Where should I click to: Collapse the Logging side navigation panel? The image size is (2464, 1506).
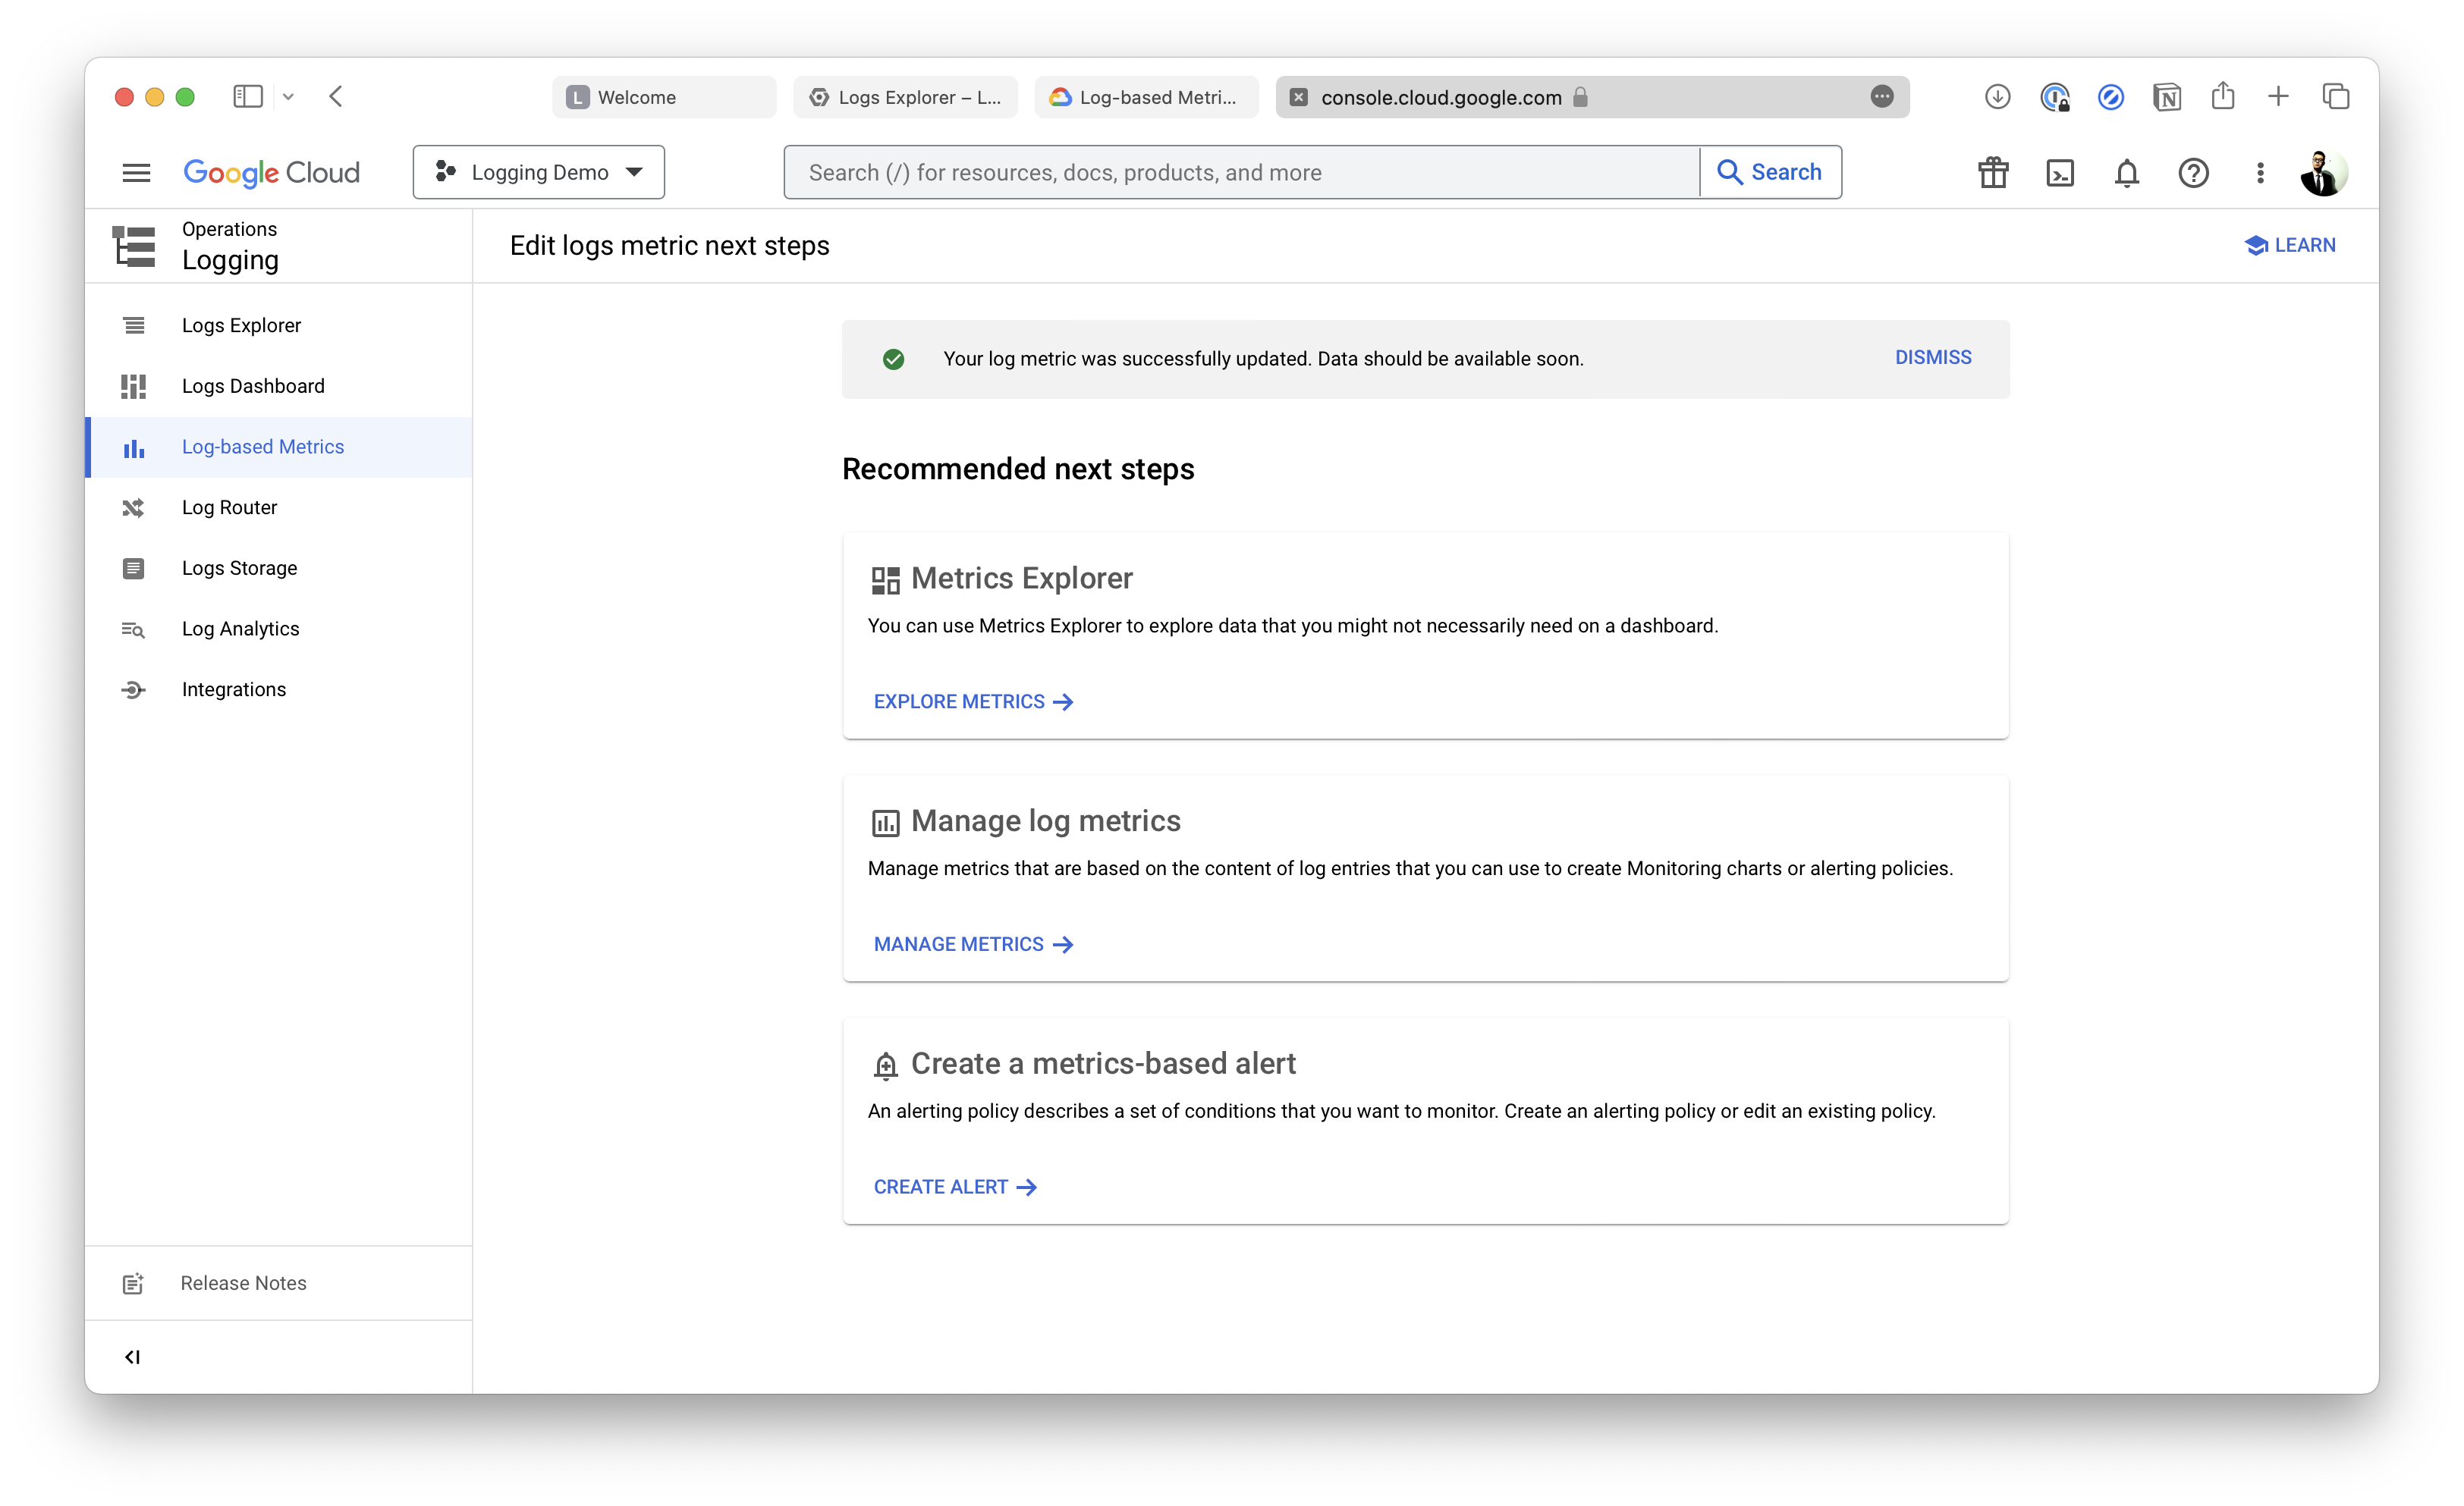(132, 1356)
